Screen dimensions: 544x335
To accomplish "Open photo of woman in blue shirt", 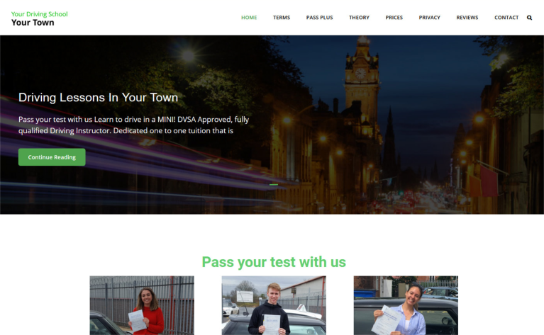I will pos(406,305).
